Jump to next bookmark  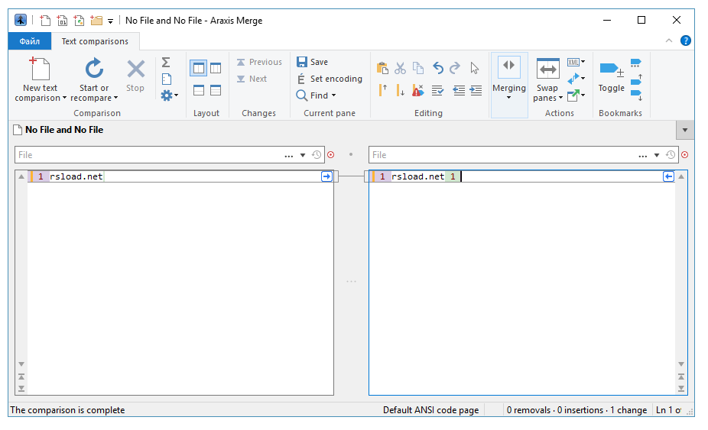(x=636, y=95)
